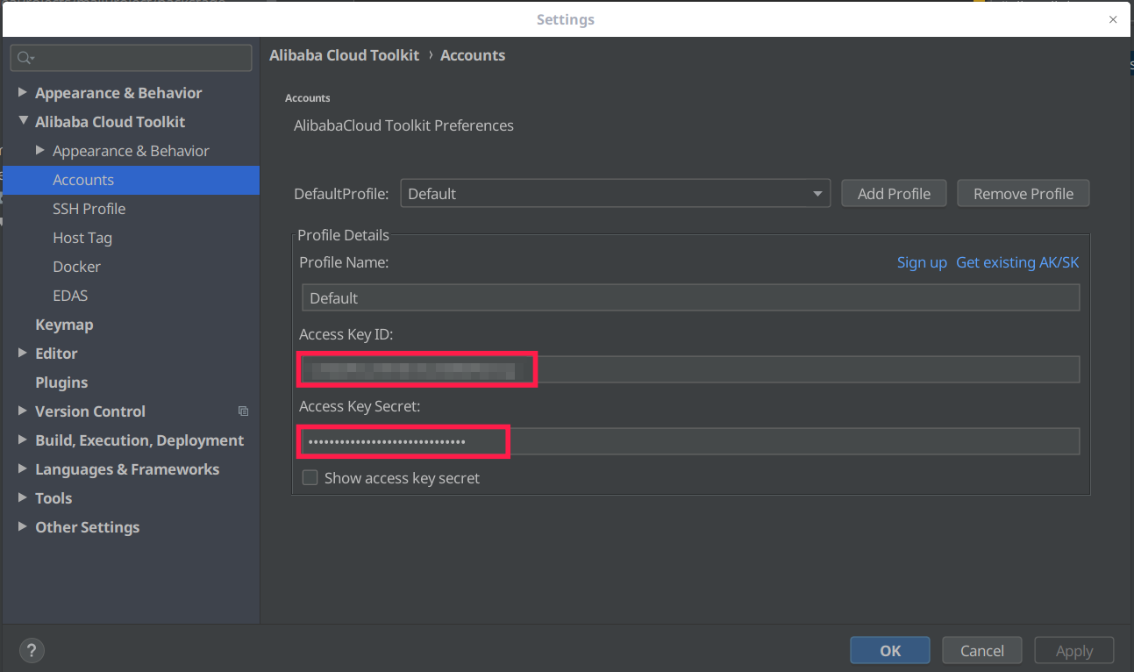Select the Other Settings category label

[x=88, y=527]
